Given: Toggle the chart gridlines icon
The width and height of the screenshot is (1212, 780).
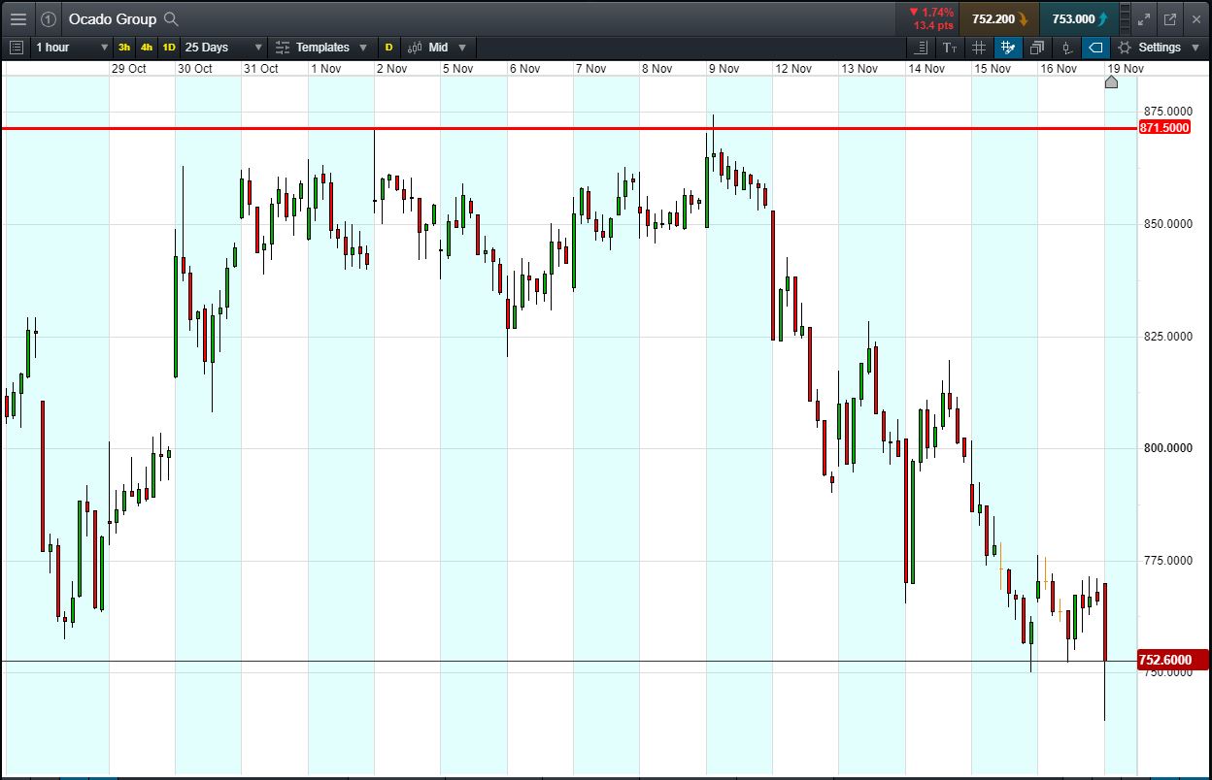Looking at the screenshot, I should [x=979, y=47].
